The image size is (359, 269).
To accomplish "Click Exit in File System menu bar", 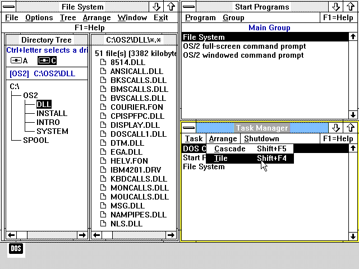I will pyautogui.click(x=161, y=17).
